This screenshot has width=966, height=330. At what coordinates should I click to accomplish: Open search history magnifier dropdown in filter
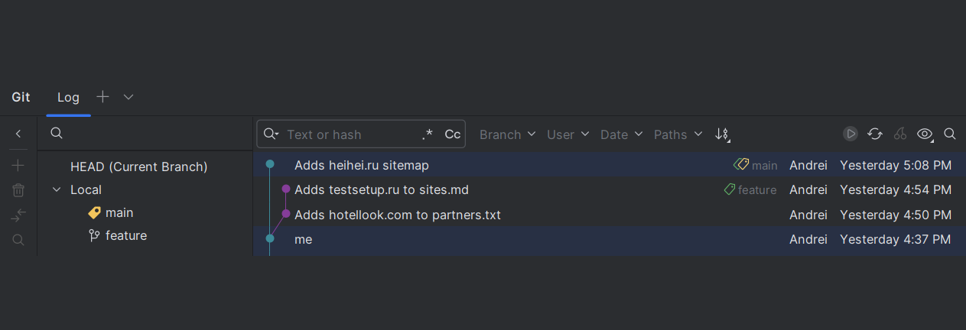[x=271, y=134]
